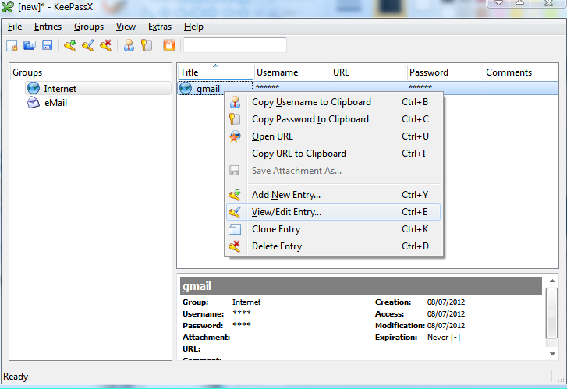Image resolution: width=567 pixels, height=389 pixels.
Task: Click the key icon for Copy Password
Action: (x=235, y=119)
